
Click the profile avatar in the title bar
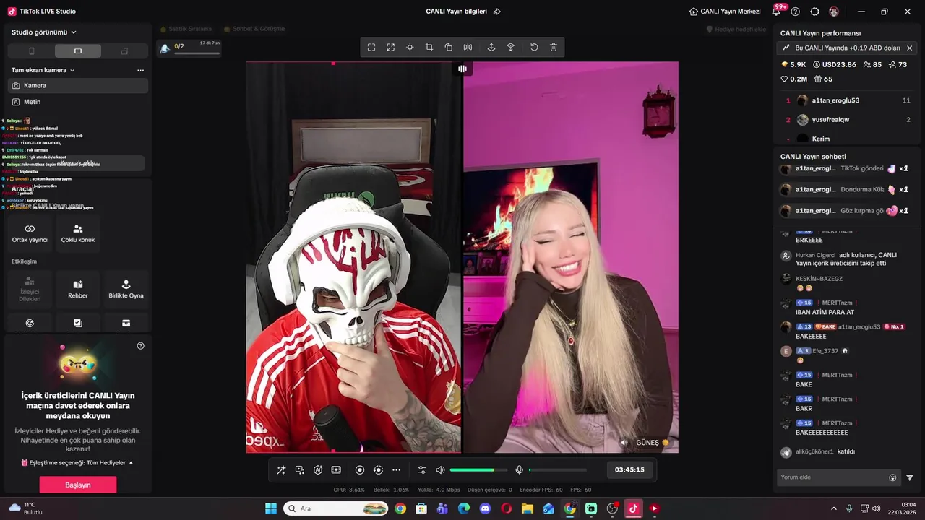[834, 12]
